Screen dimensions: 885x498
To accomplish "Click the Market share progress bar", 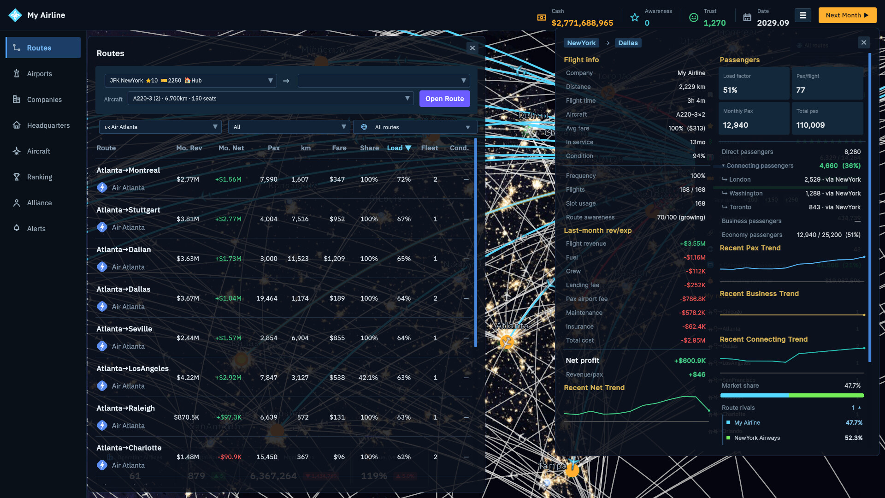I will pos(792,396).
